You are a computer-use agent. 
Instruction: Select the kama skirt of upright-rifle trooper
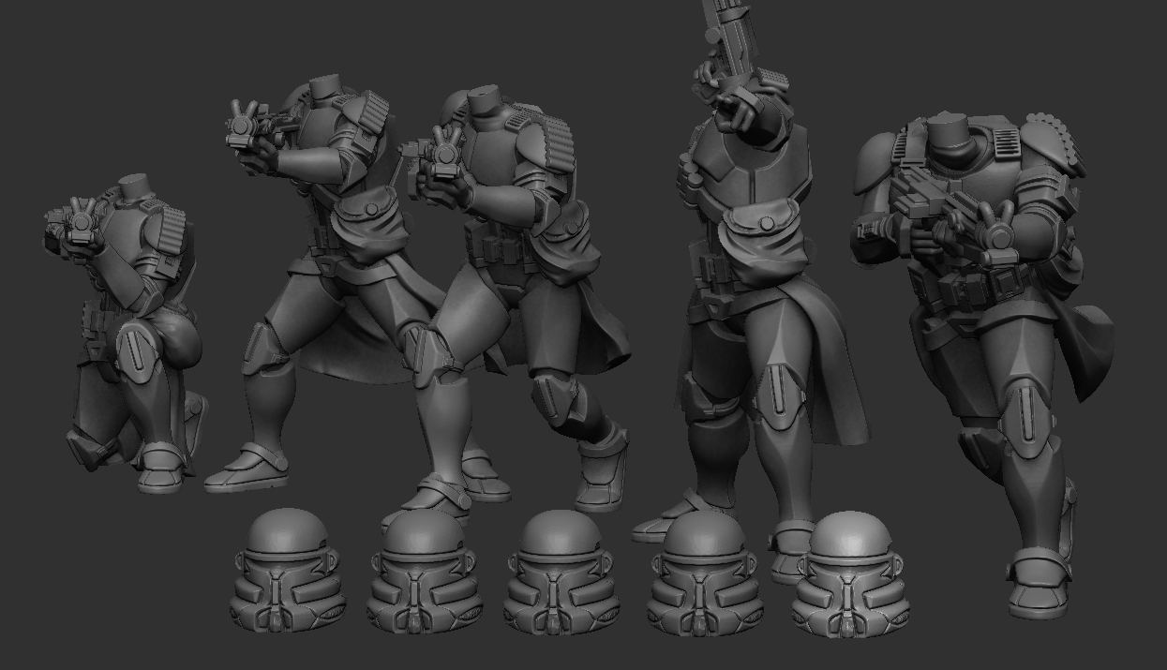[825, 375]
